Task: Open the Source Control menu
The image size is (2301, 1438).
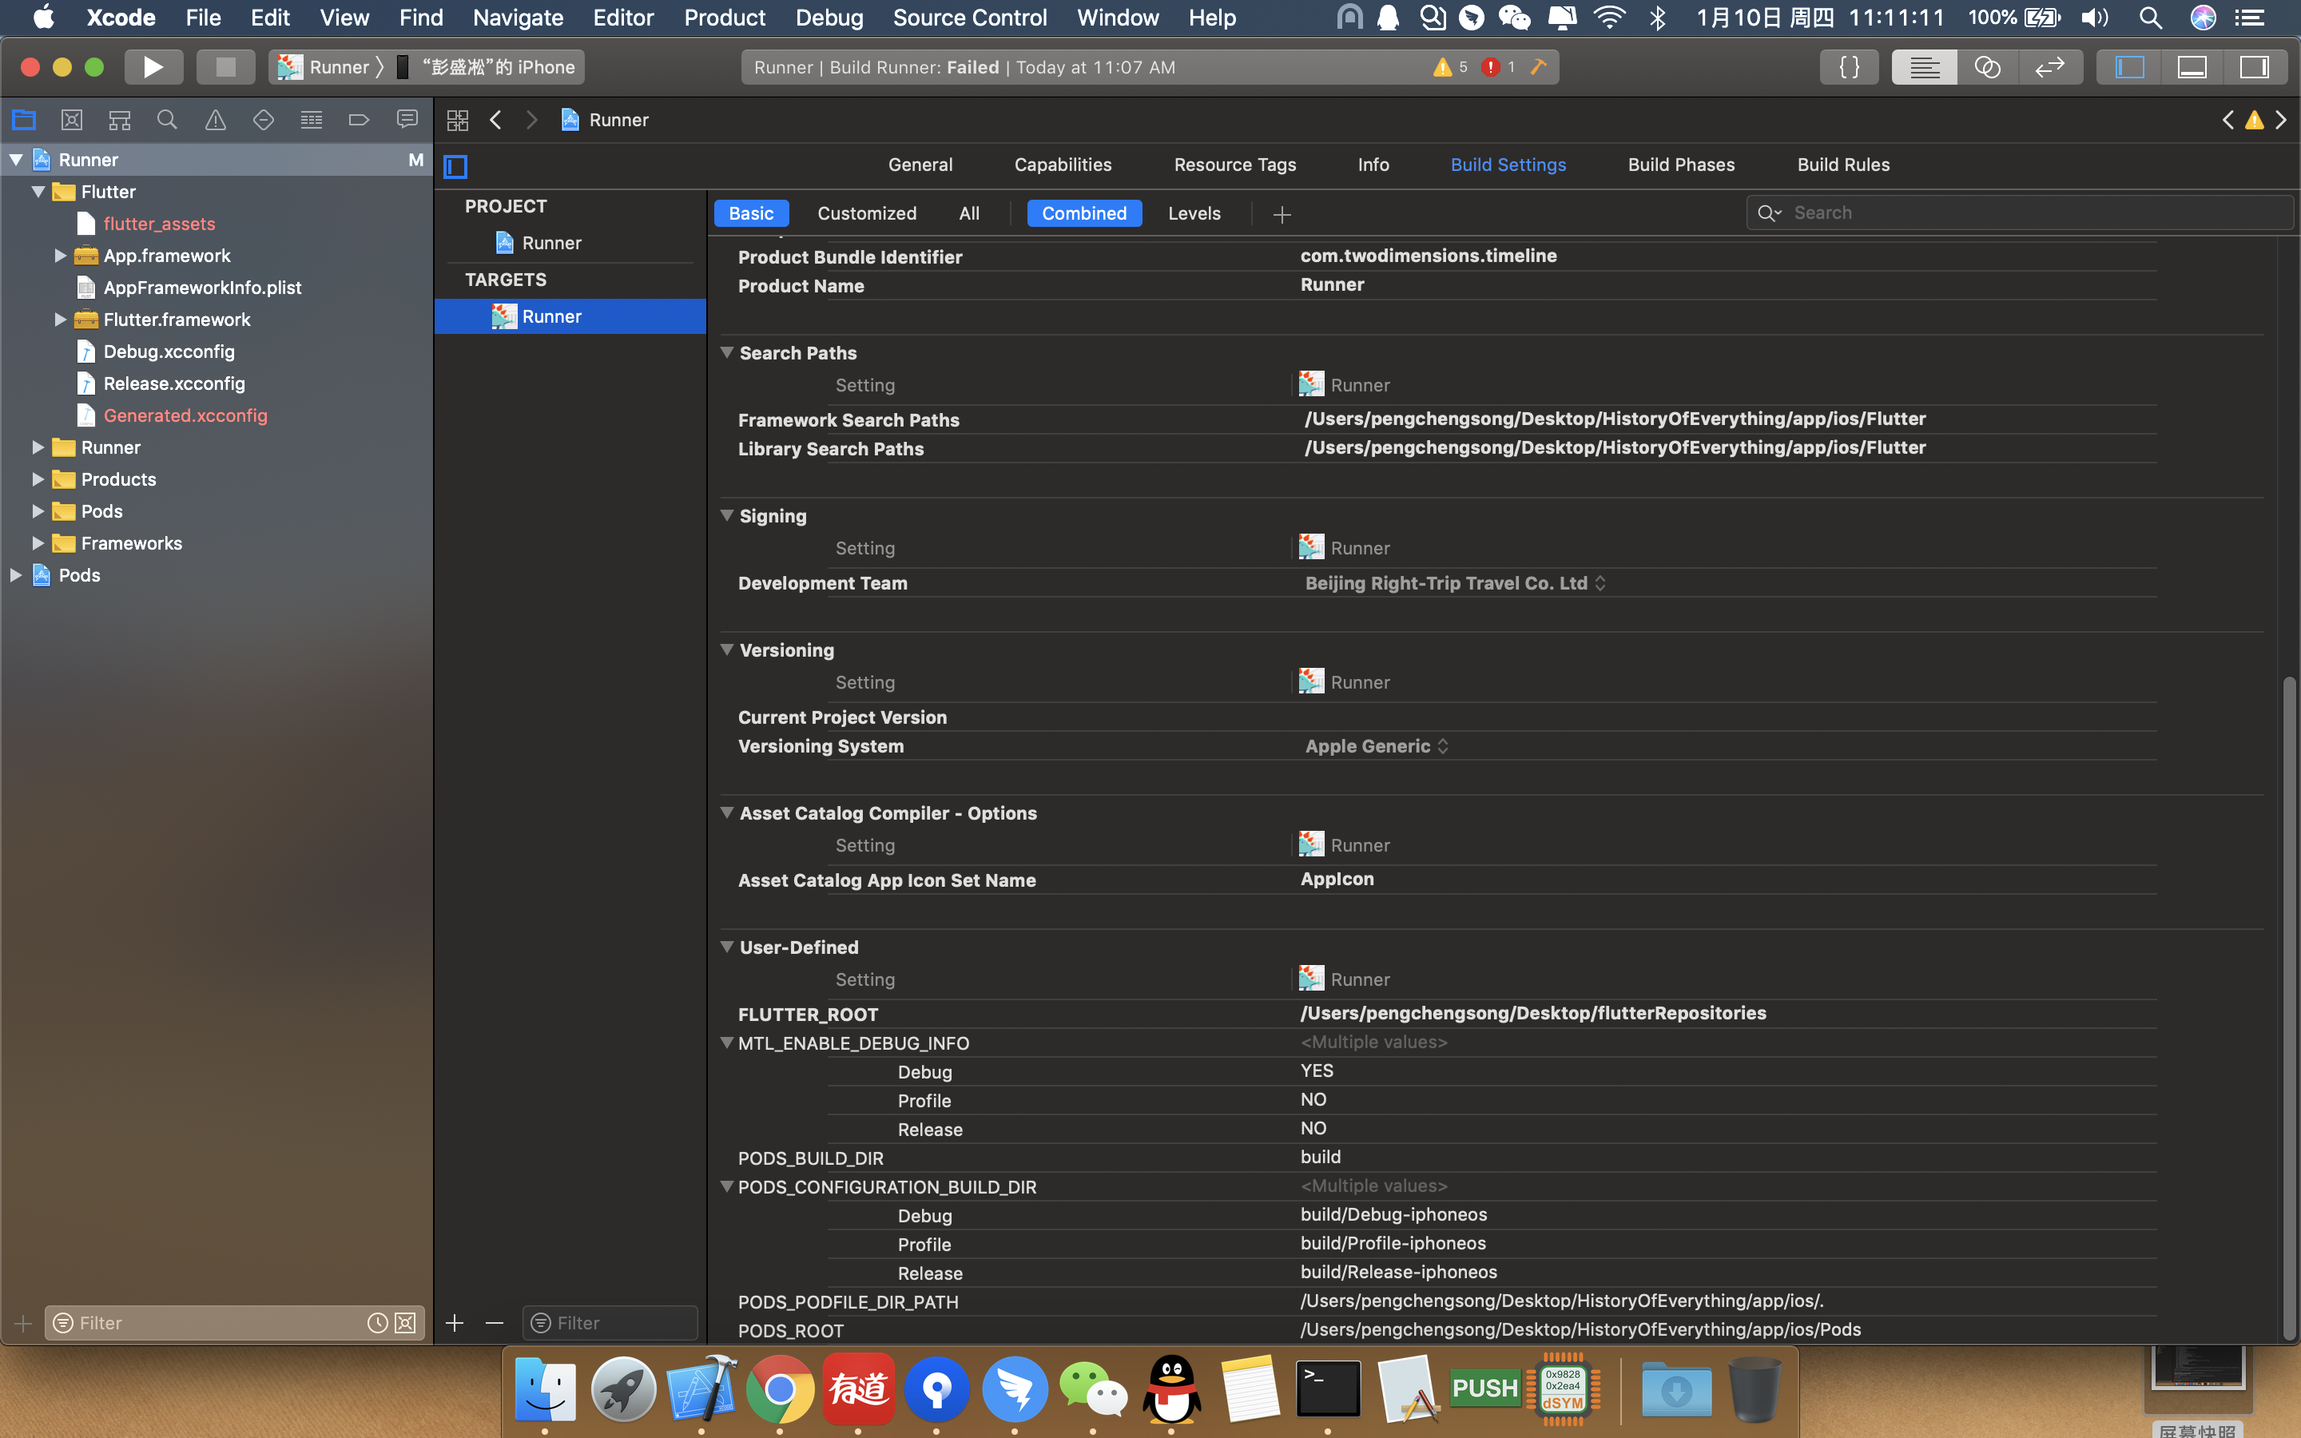Action: (x=970, y=17)
